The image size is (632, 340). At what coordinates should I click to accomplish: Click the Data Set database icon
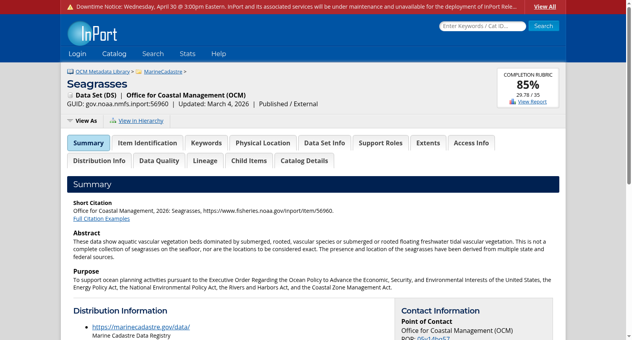pyautogui.click(x=70, y=95)
